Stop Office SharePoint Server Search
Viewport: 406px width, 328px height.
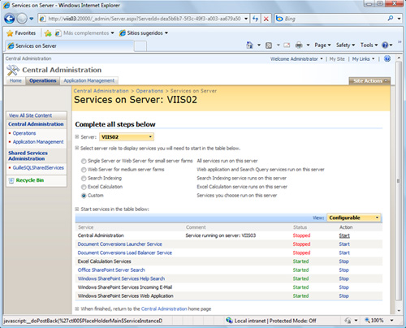(343, 270)
